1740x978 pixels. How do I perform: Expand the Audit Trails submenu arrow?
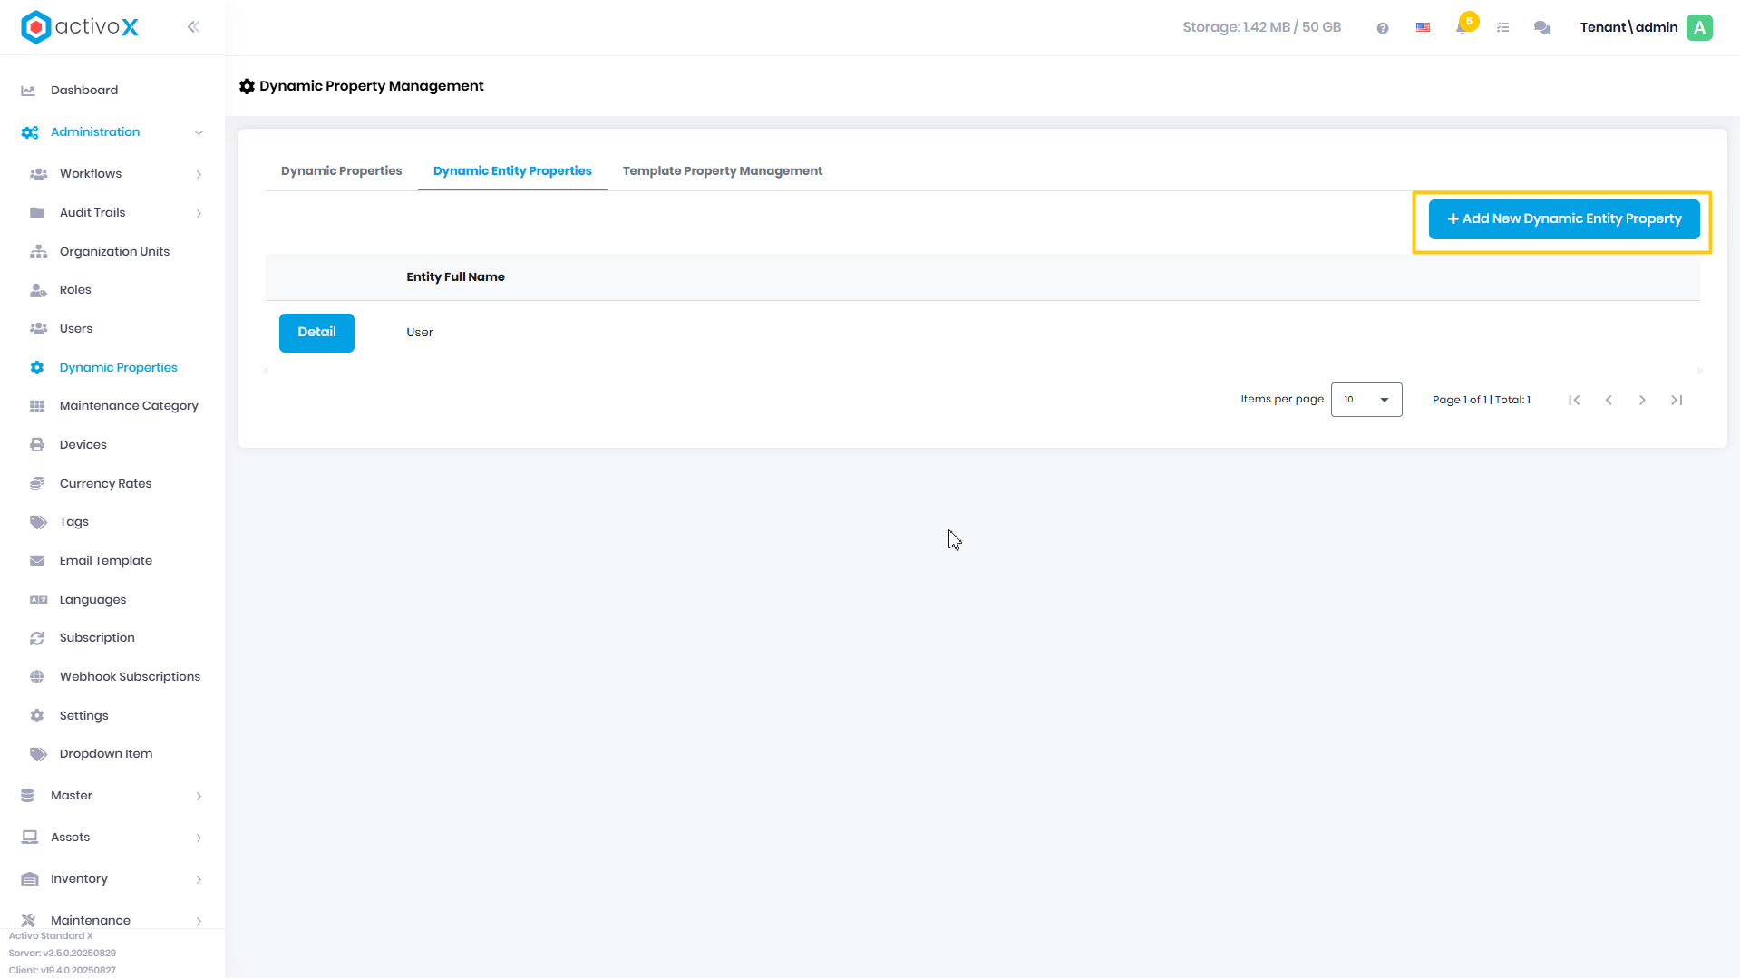coord(199,213)
